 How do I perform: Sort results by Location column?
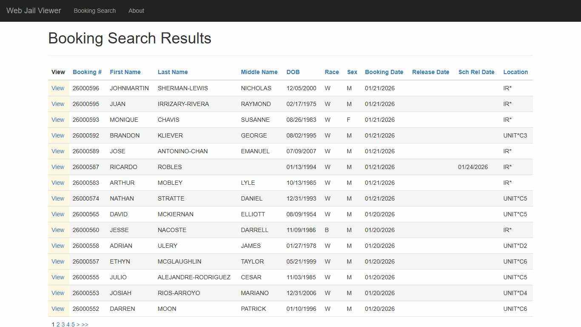[x=515, y=72]
